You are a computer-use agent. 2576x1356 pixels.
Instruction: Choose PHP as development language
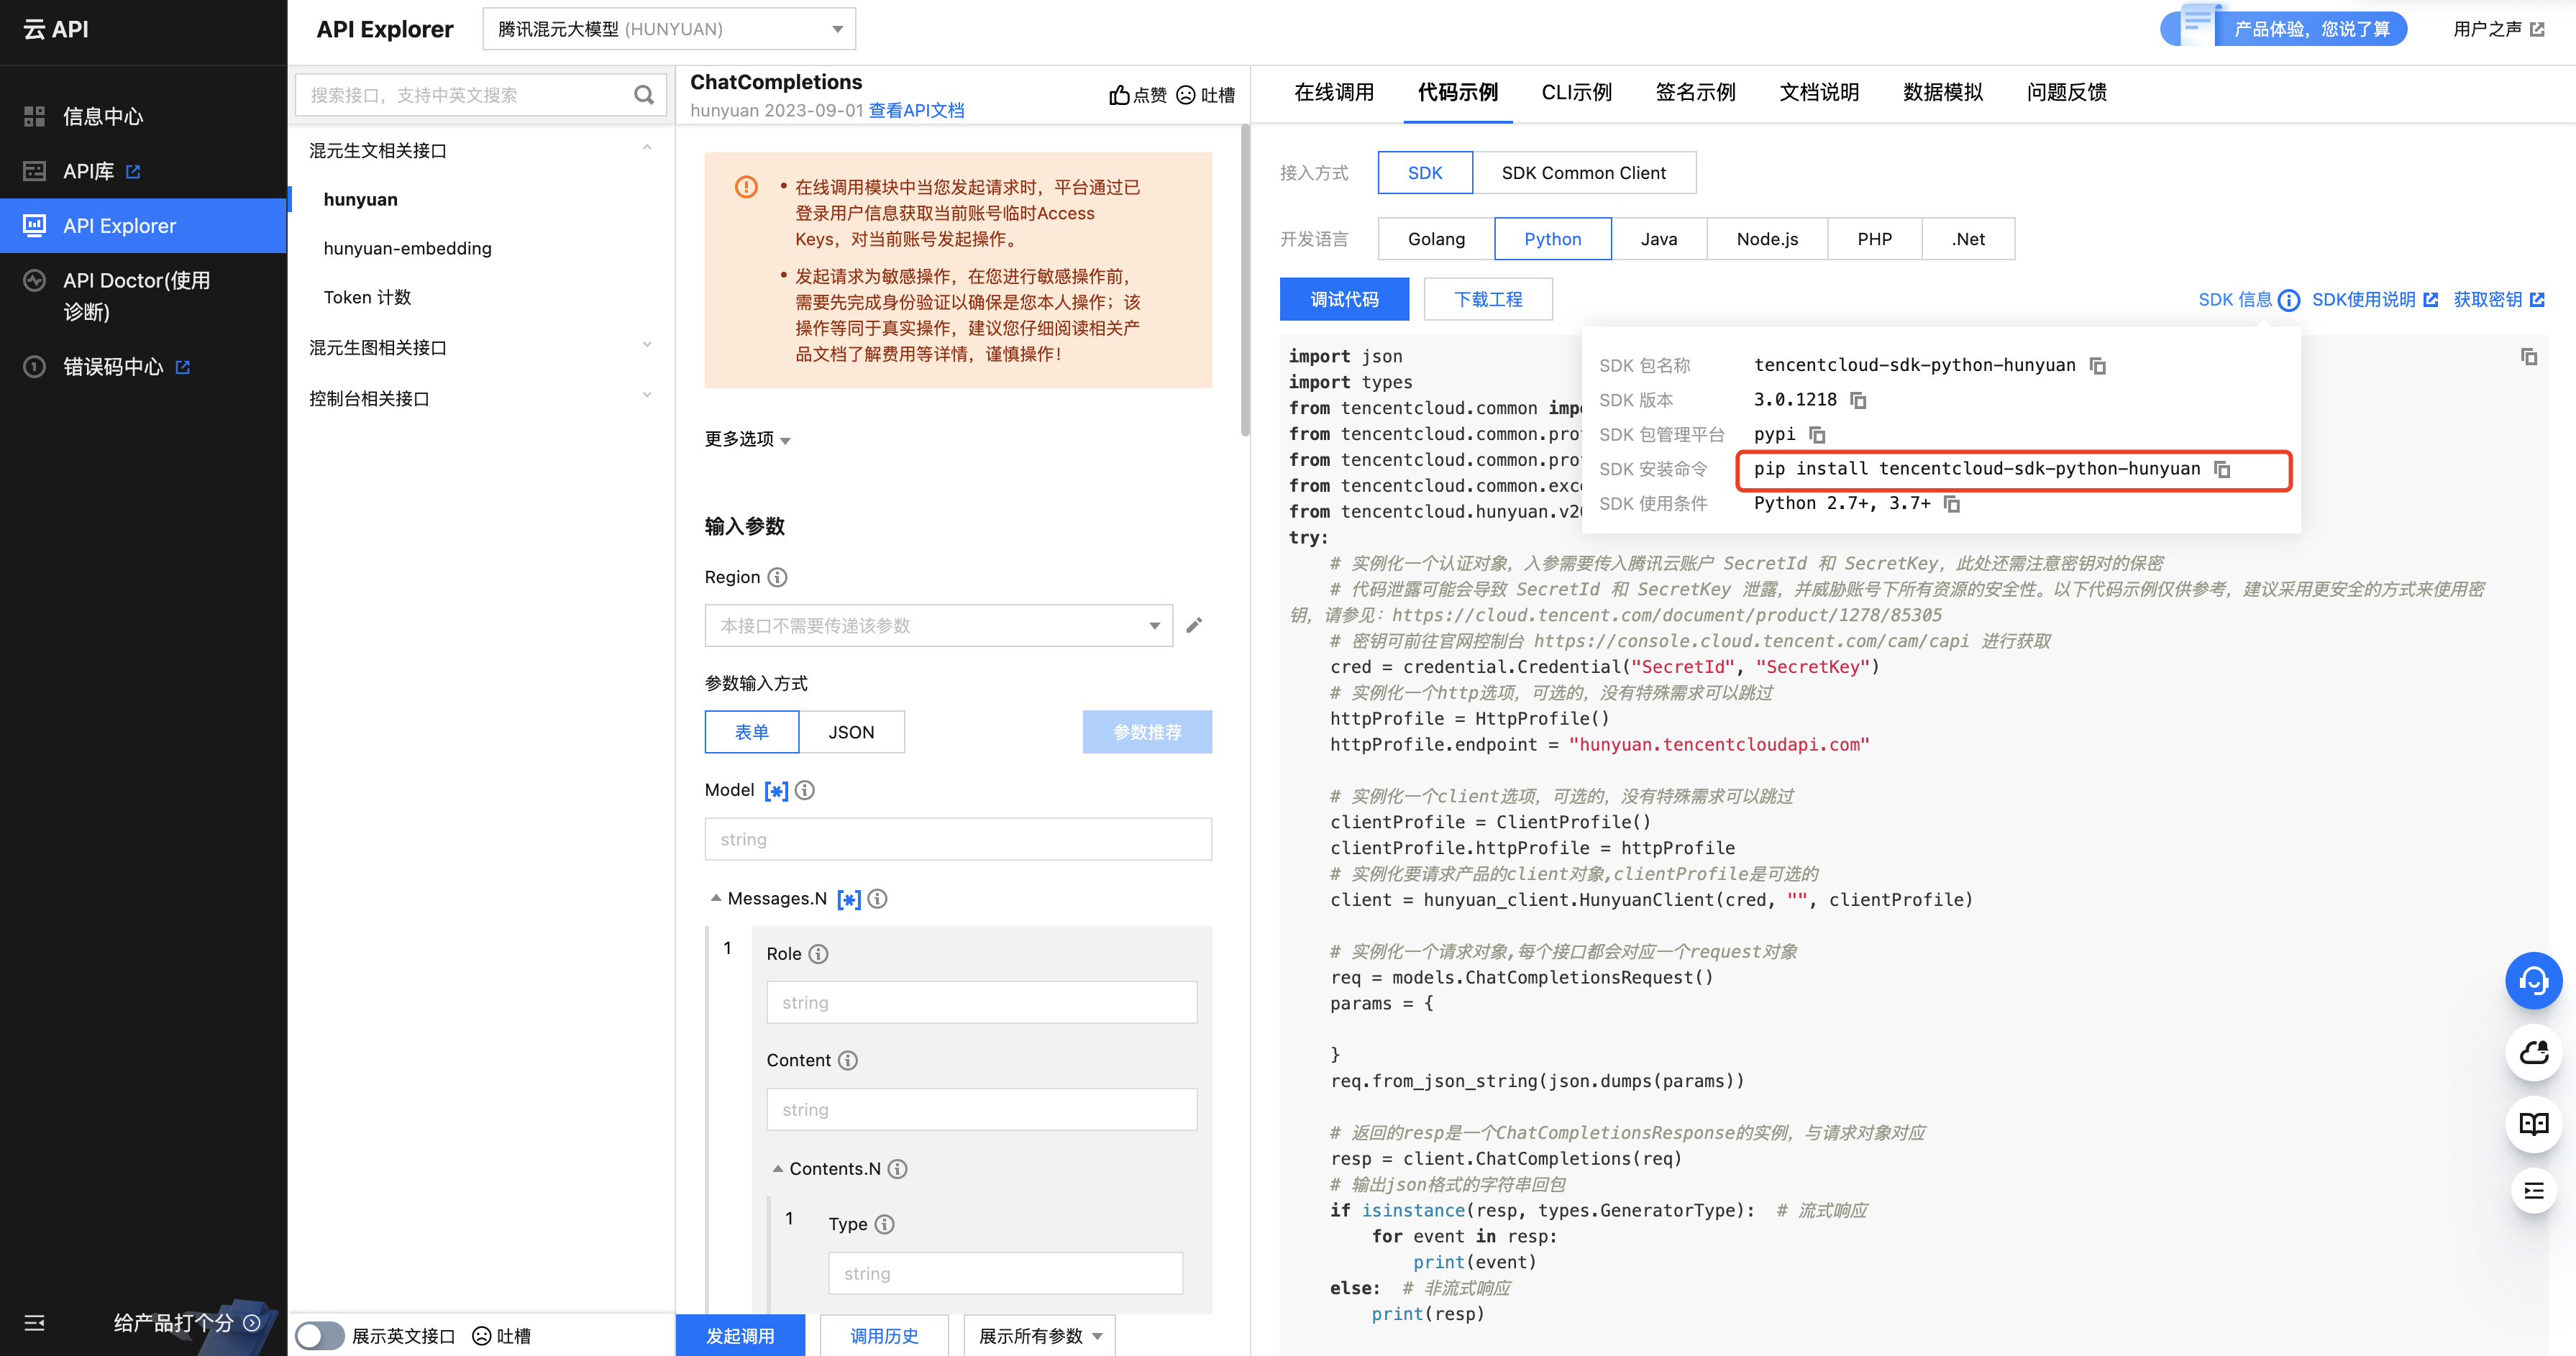(x=1874, y=239)
